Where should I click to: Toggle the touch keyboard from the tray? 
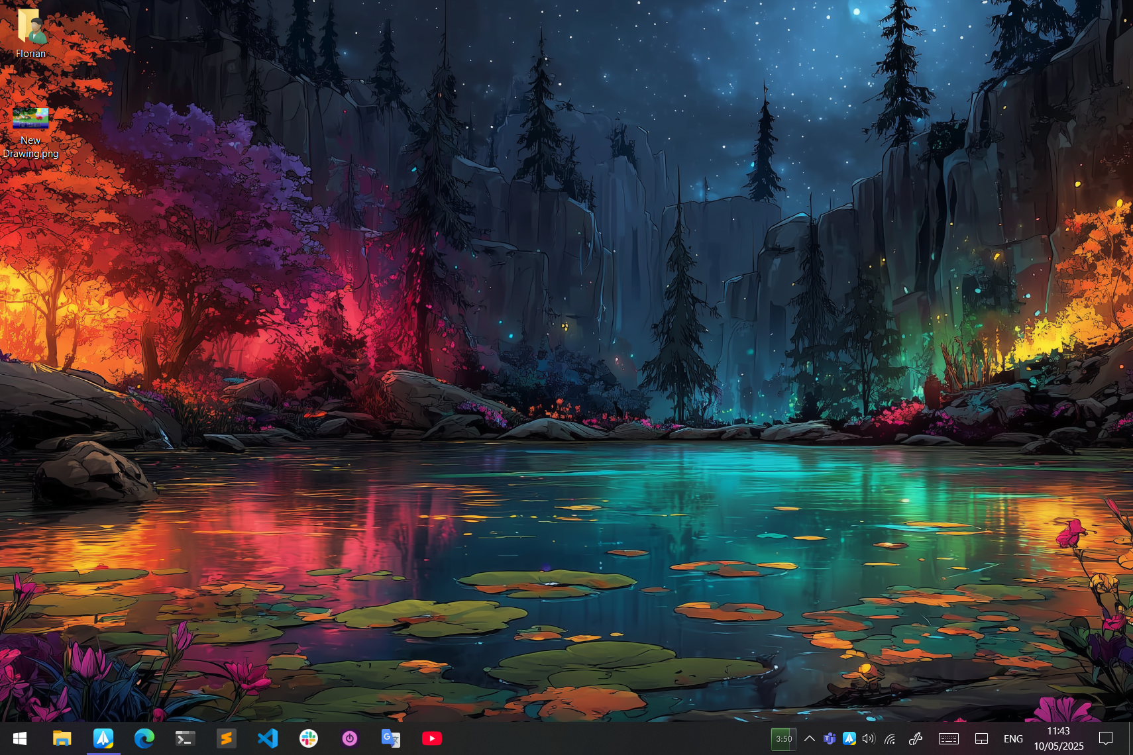point(948,738)
